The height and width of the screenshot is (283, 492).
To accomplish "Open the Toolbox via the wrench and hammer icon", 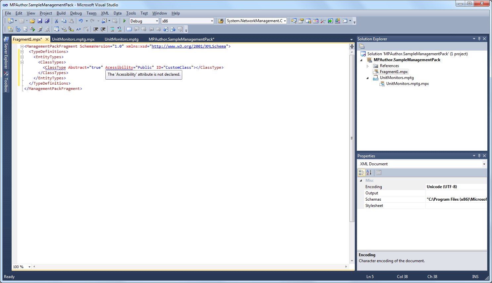I will pyautogui.click(x=323, y=21).
